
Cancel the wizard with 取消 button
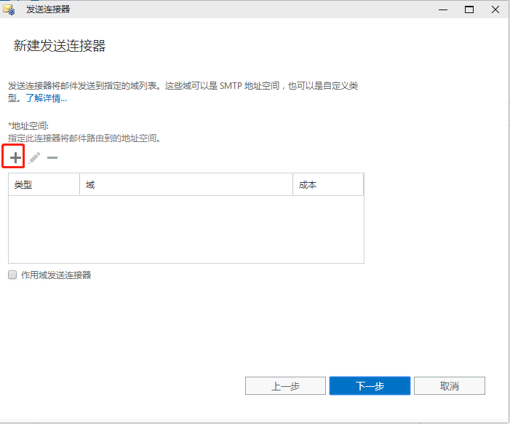449,386
